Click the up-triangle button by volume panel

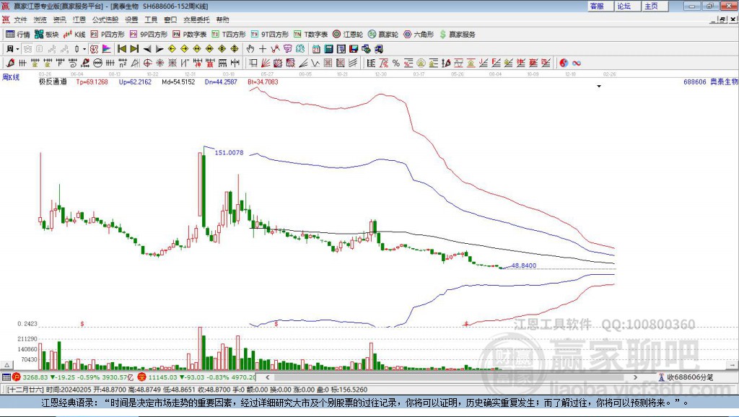coord(6,365)
